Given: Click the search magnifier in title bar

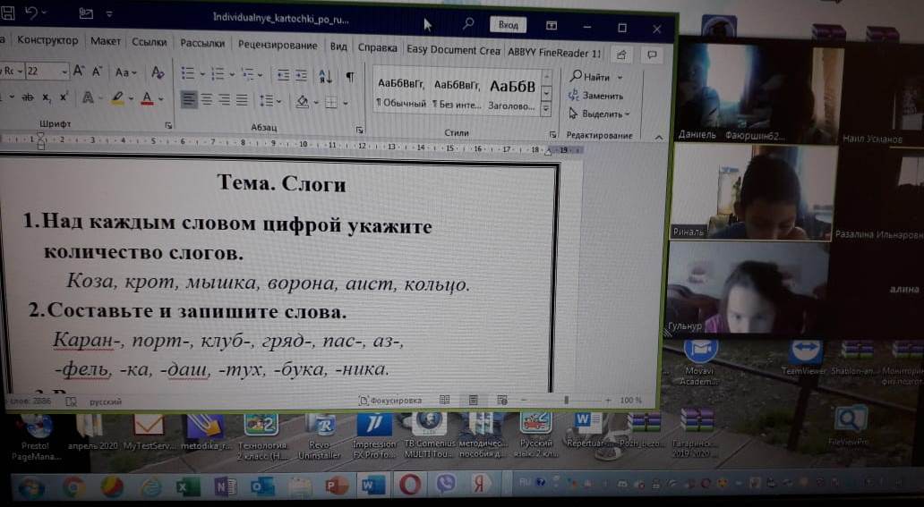Looking at the screenshot, I should [468, 25].
